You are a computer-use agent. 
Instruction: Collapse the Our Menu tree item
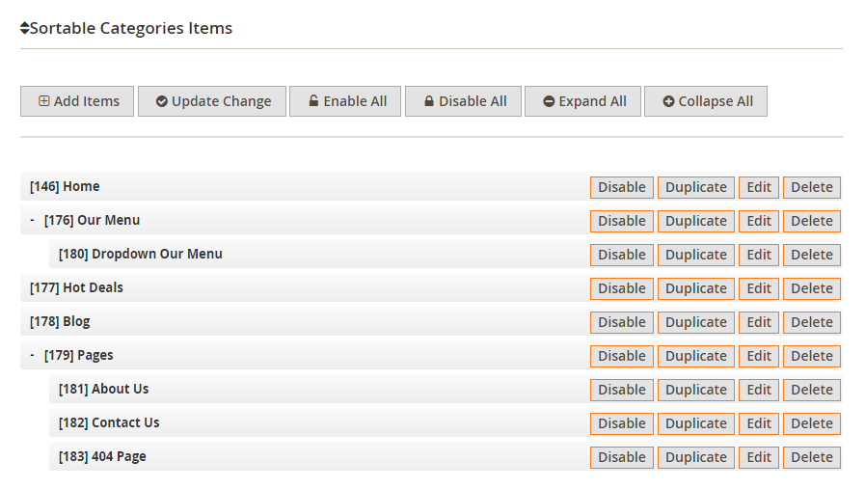pos(32,220)
